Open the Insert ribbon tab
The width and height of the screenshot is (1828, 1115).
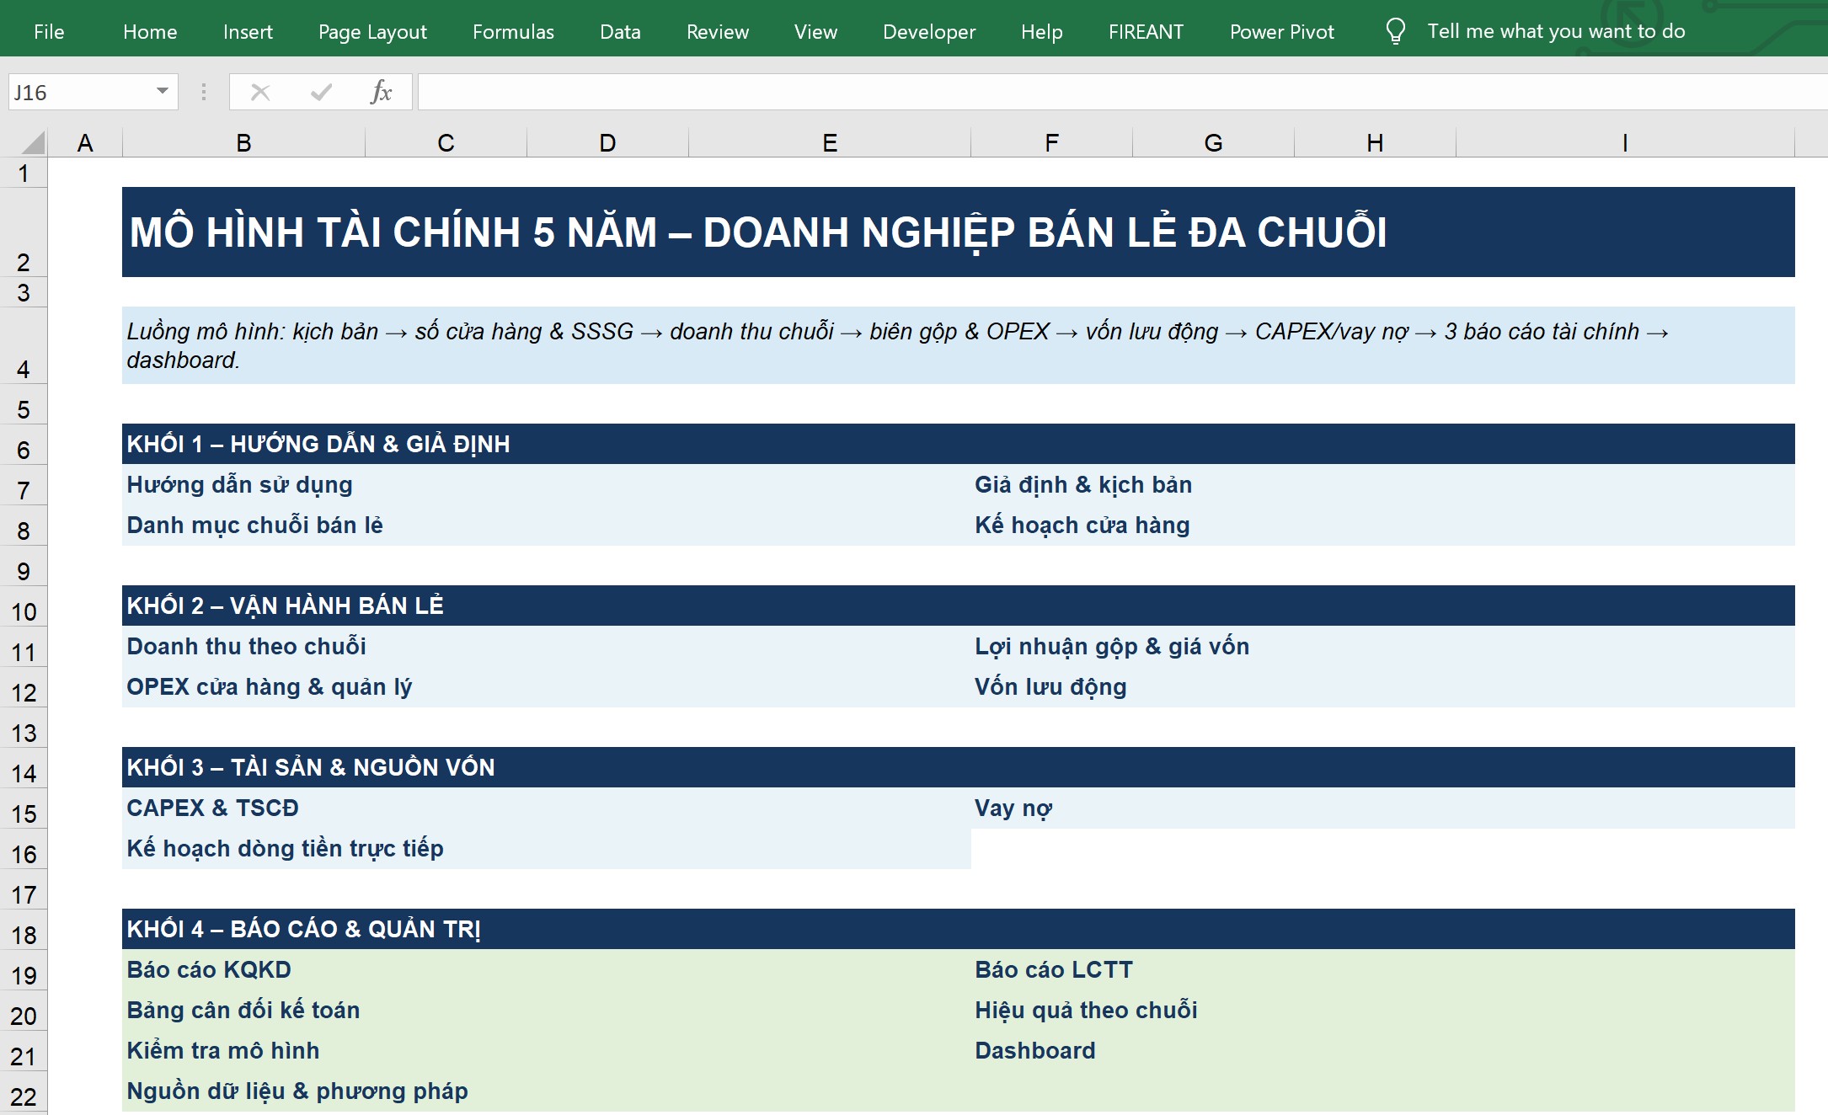[x=248, y=32]
